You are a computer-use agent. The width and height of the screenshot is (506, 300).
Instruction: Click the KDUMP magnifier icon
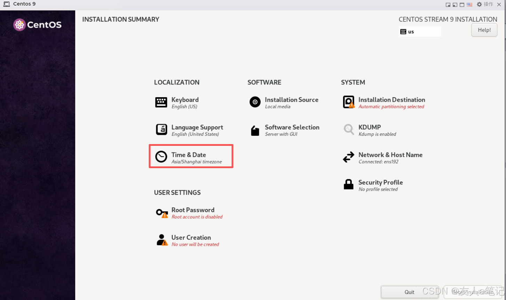pyautogui.click(x=349, y=130)
